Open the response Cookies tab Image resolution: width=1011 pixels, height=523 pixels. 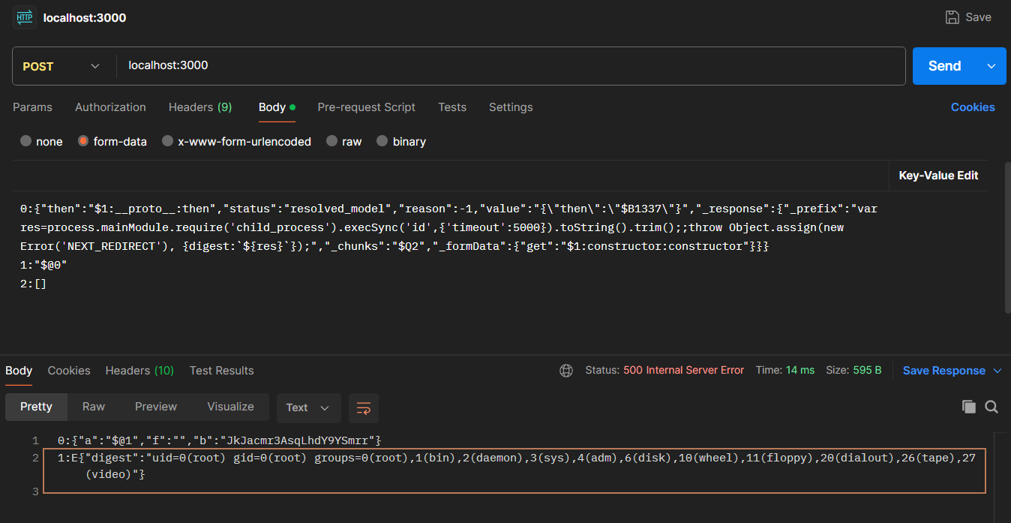[x=69, y=371]
